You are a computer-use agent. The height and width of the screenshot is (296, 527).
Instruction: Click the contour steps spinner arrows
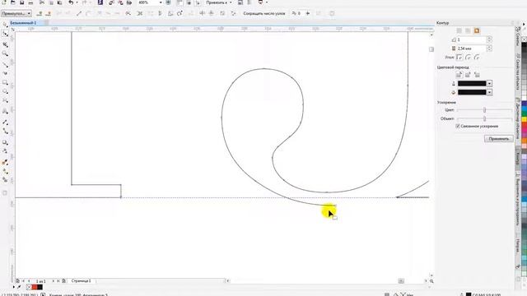tap(489, 39)
